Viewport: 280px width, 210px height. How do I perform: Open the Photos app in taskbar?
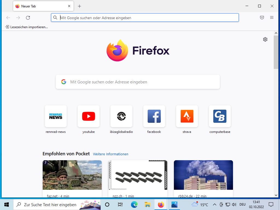(174, 205)
